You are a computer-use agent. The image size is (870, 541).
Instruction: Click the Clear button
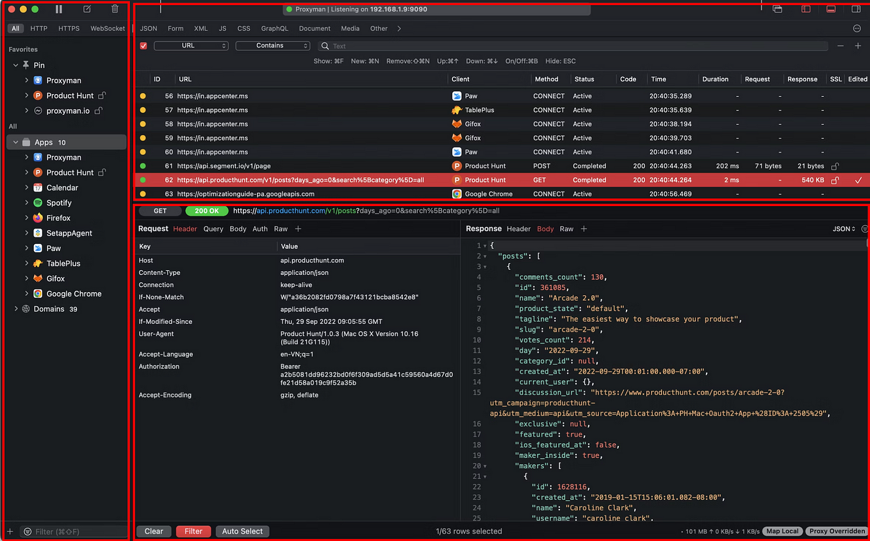point(154,531)
